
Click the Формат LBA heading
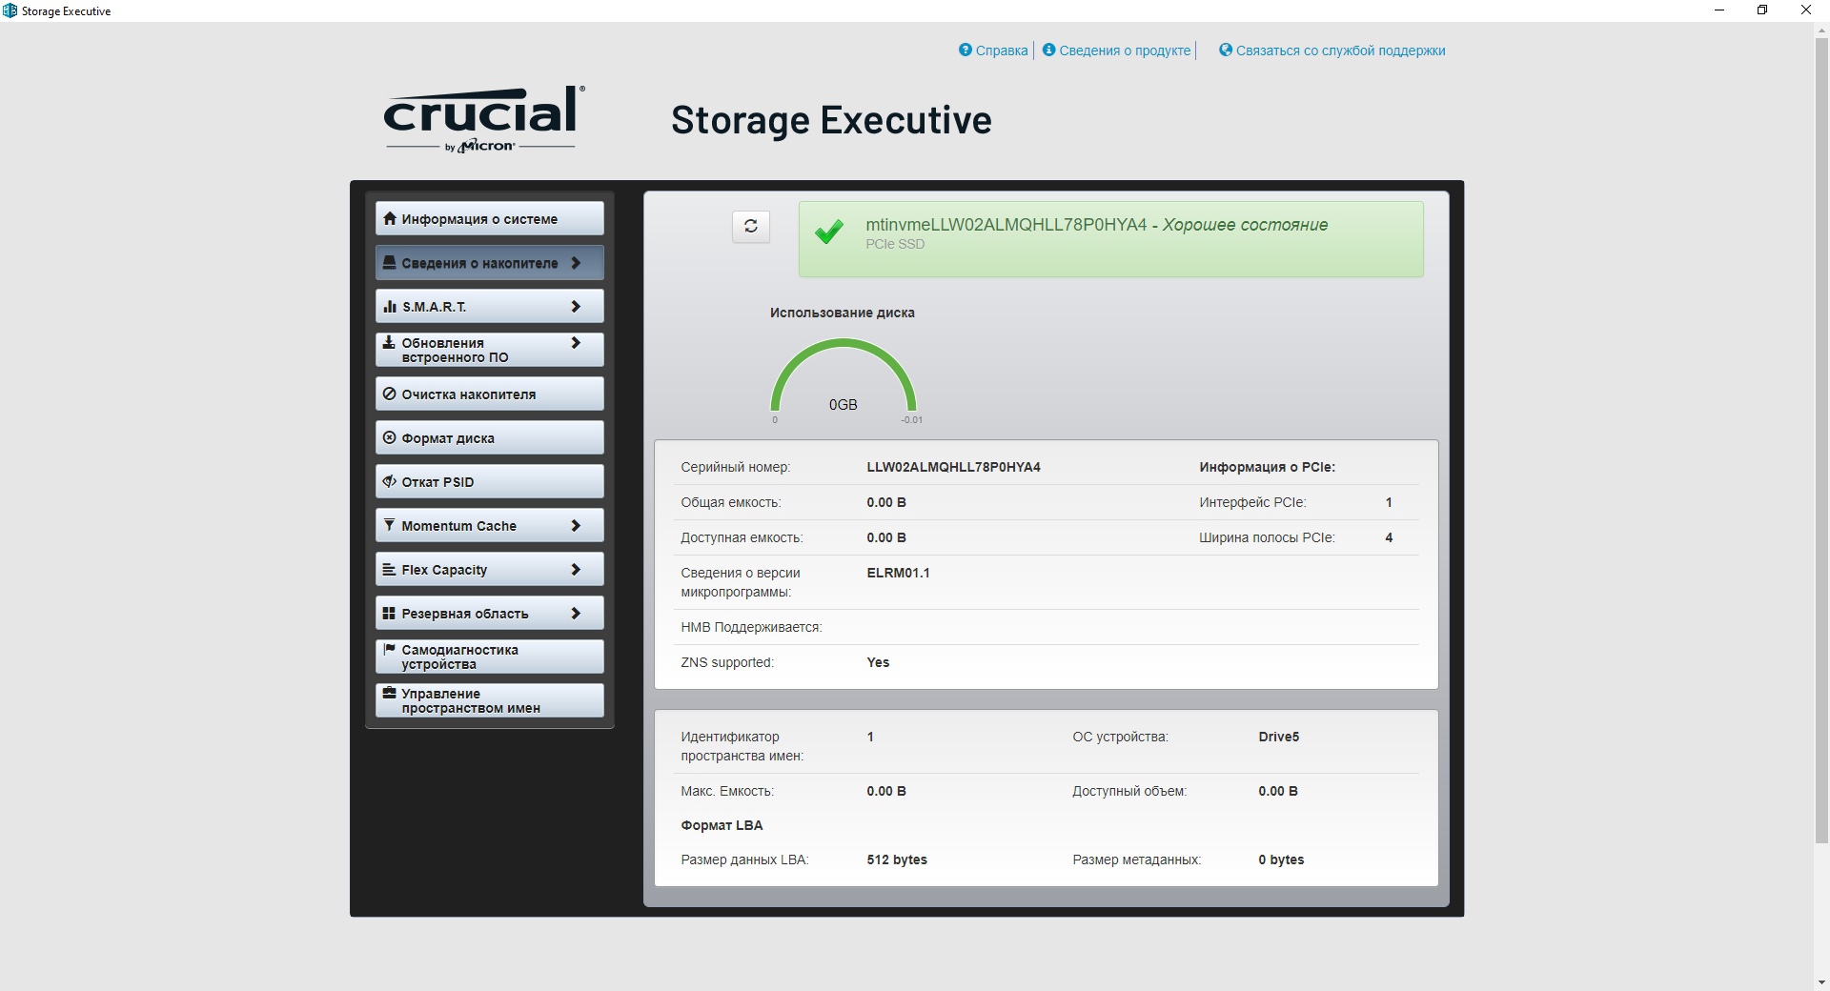click(722, 825)
